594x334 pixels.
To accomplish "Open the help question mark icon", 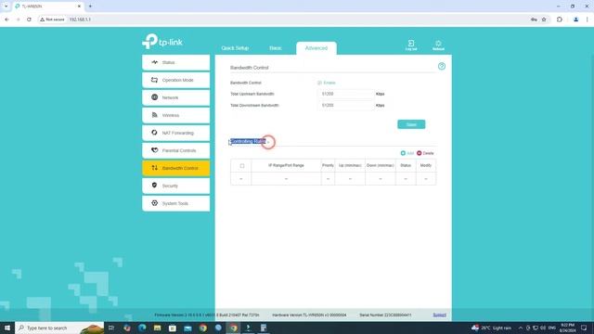I will [442, 66].
